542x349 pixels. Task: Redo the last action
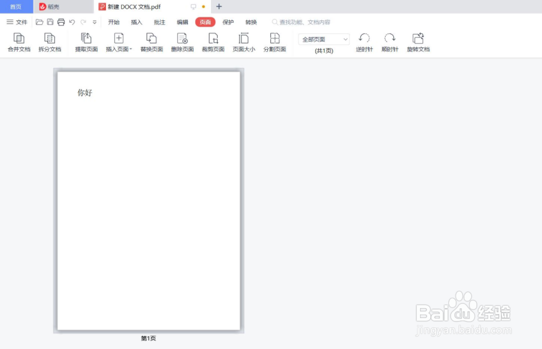[83, 22]
